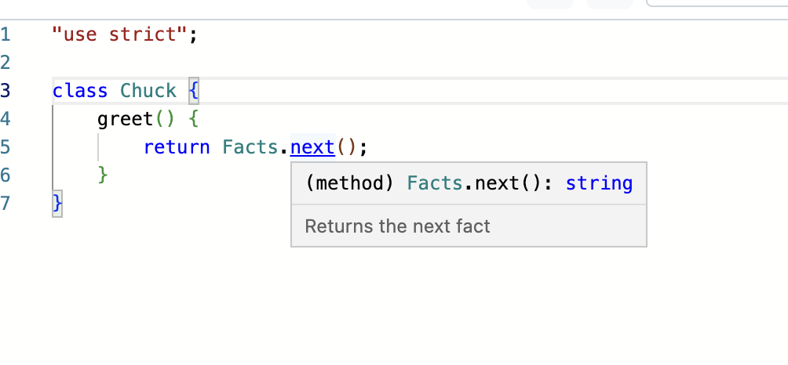This screenshot has width=788, height=365.
Task: Click the highlighted opening brace after Chuck
Action: [194, 91]
